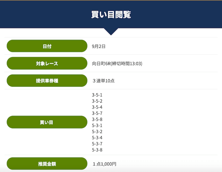Select the ticket type text 3連単10点
Viewport: 222px width, 172px height.
coord(103,81)
